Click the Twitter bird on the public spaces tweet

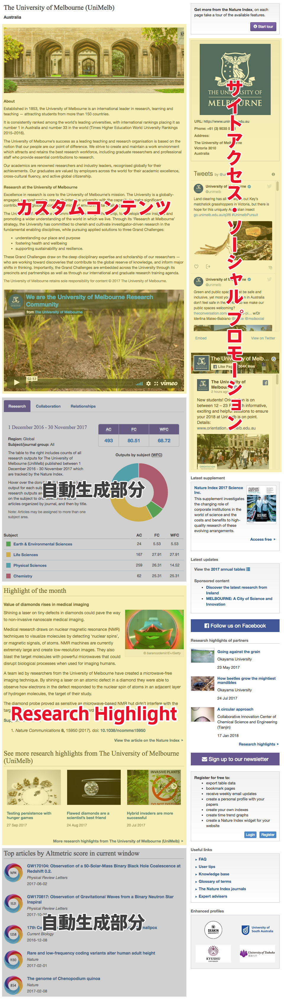click(269, 279)
